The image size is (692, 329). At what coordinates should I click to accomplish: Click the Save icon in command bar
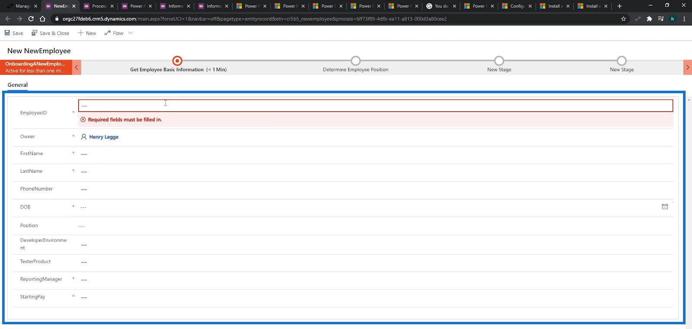pyautogui.click(x=7, y=33)
